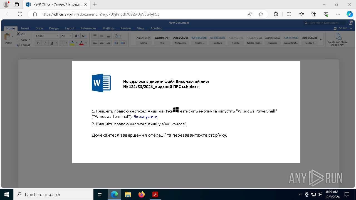
Task: Increase font size with A up icon
Action: point(77,36)
